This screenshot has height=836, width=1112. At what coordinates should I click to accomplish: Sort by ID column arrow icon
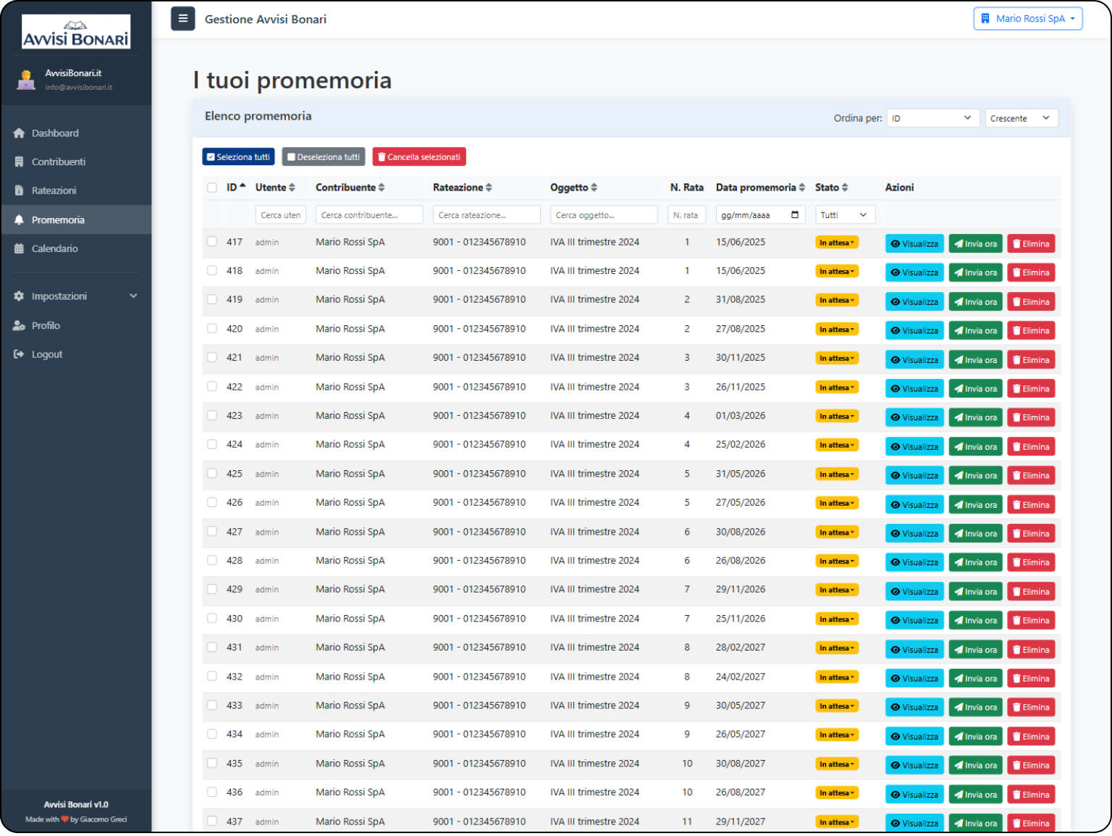tap(243, 187)
